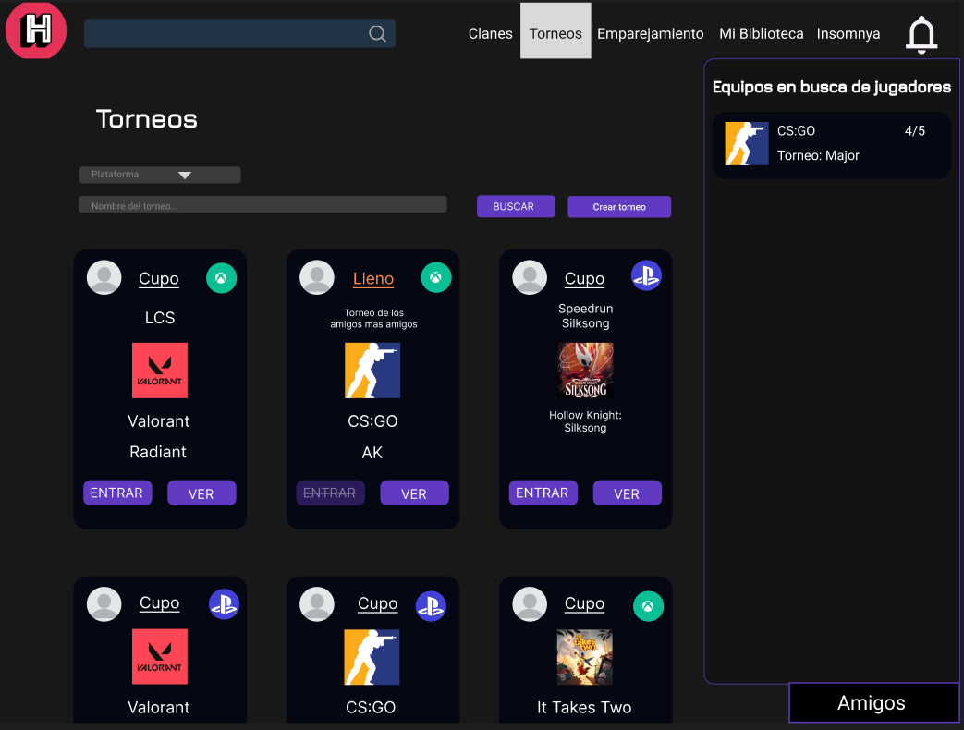This screenshot has width=964, height=730.
Task: Click the red H logo icon
Action: 36,30
